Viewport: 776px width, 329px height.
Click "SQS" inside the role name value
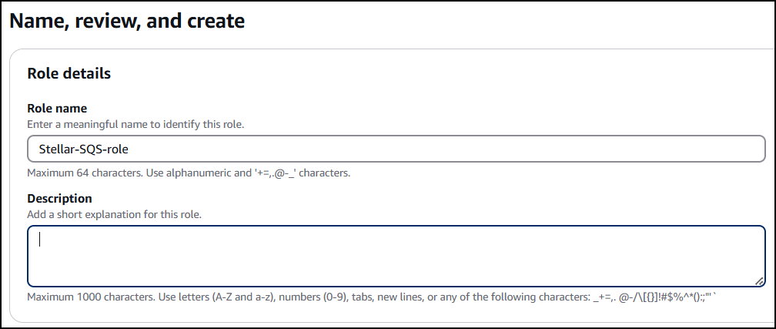coord(88,149)
